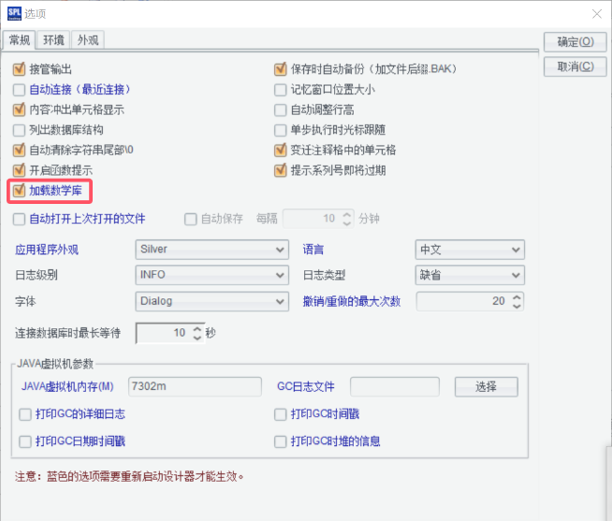Enable 记忆窗口位置大小 checkbox

coord(280,90)
